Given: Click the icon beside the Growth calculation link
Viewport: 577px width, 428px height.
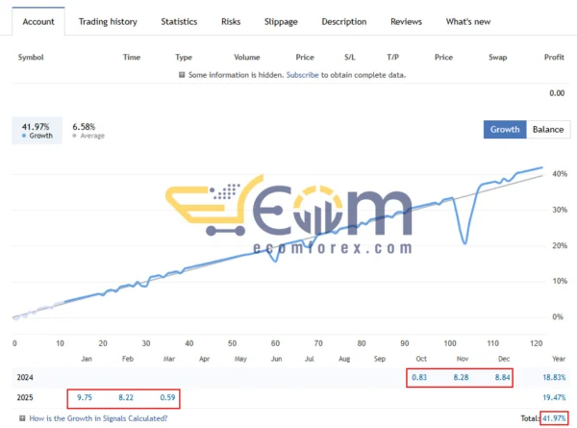Looking at the screenshot, I should 22,418.
